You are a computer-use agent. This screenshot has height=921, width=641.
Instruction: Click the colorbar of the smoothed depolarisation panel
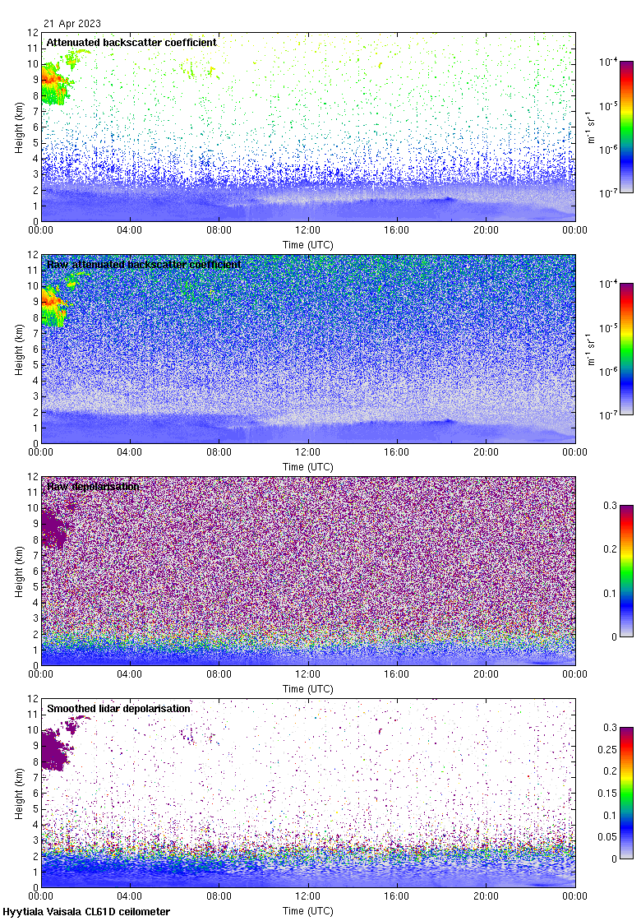626,793
